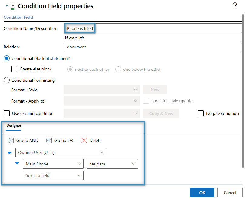
Task: Open the Select a field dropdown
Action: pos(53,176)
